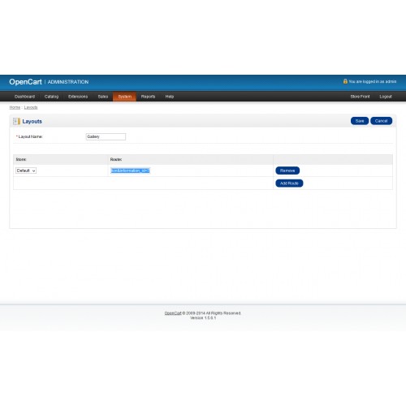Add a new route row
Image resolution: width=406 pixels, height=406 pixels.
(289, 184)
